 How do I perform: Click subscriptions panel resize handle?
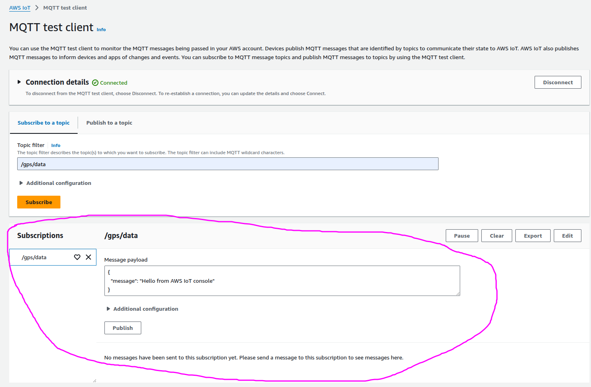point(94,381)
